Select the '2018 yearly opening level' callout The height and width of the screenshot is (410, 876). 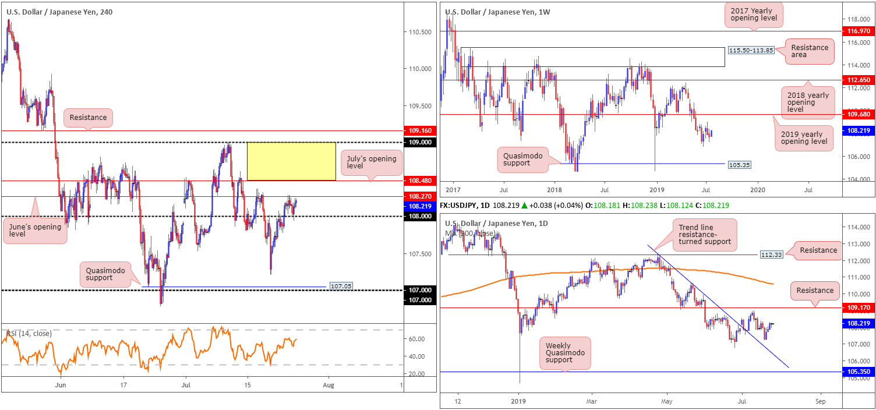click(807, 101)
